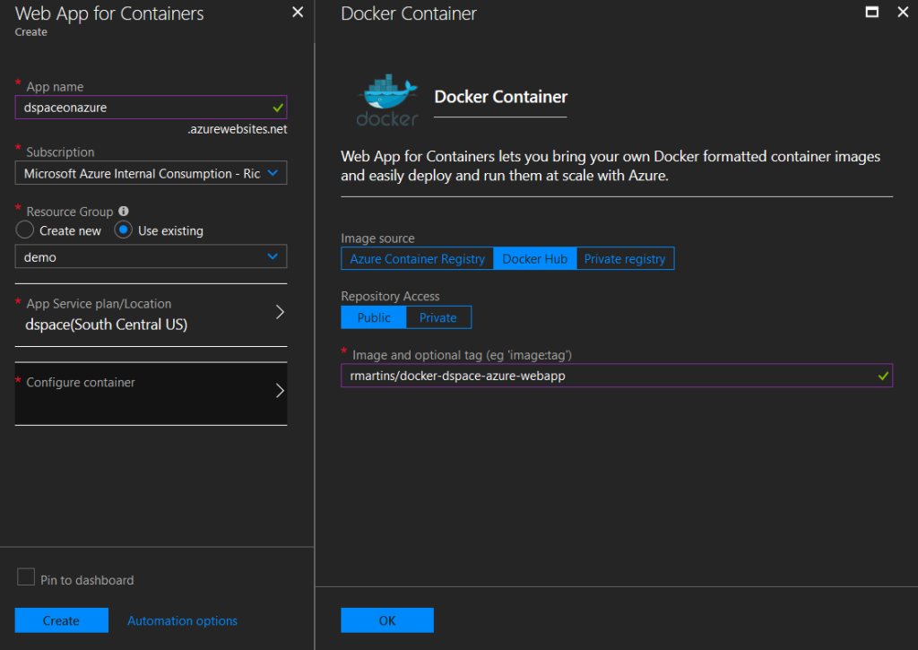Check the Pin to dashboard checkbox
918x650 pixels.
tap(26, 579)
